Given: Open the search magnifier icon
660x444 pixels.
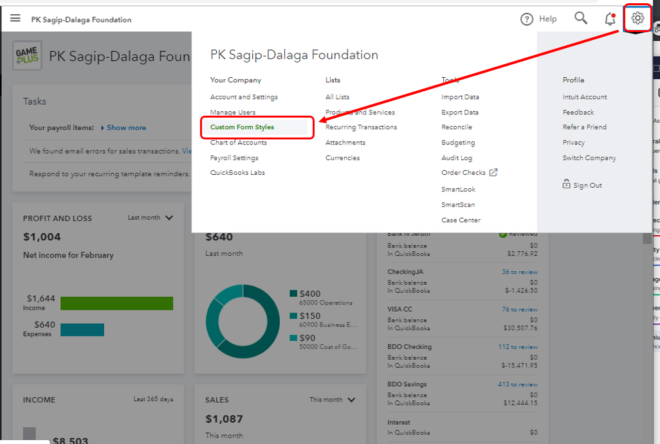Looking at the screenshot, I should (581, 18).
